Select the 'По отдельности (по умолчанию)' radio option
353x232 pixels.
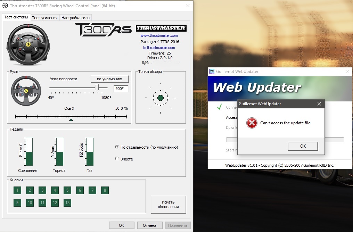[117, 147]
